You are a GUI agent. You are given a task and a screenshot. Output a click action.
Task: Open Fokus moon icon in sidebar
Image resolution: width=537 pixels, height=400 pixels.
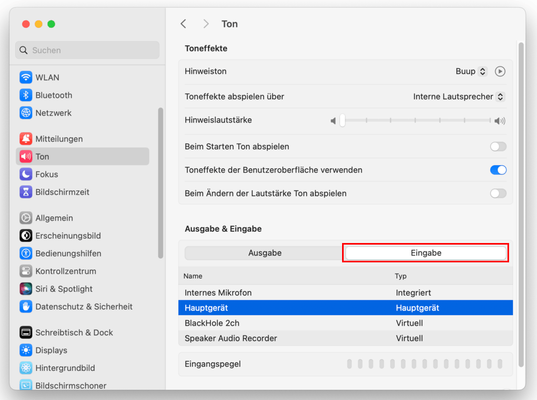point(26,174)
